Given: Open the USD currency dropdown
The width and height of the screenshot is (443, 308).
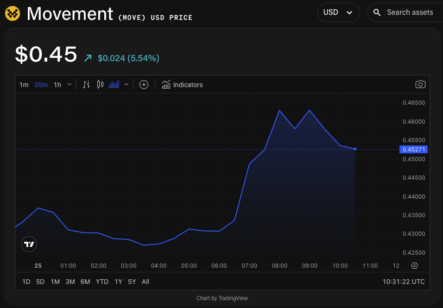Looking at the screenshot, I should click(339, 12).
